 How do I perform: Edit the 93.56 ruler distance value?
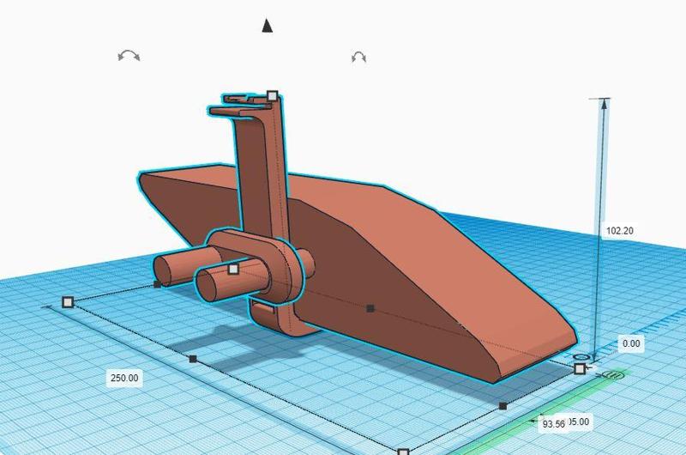tap(553, 424)
